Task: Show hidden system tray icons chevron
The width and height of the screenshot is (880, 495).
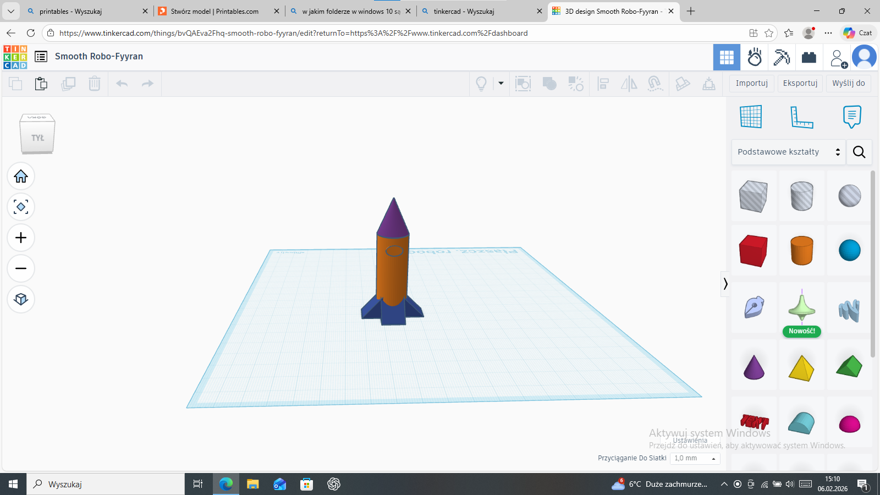Action: 724,484
